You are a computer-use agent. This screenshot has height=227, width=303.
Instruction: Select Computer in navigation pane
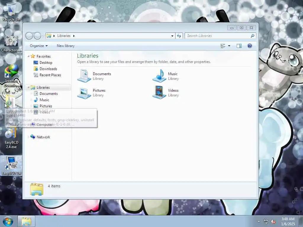coord(44,125)
